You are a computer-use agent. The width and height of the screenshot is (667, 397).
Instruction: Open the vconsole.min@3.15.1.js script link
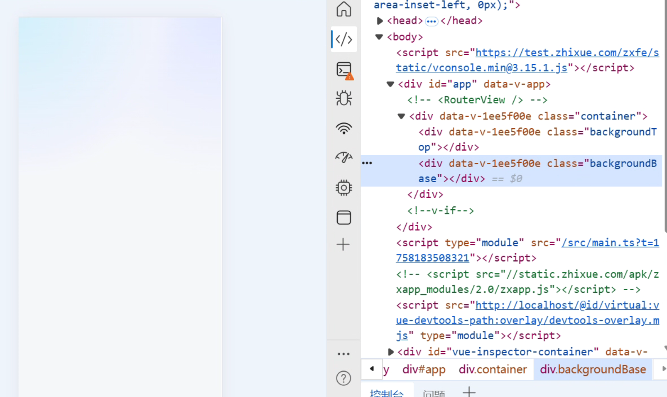(527, 60)
